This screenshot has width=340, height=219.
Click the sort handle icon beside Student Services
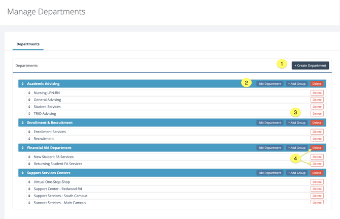tap(29, 107)
